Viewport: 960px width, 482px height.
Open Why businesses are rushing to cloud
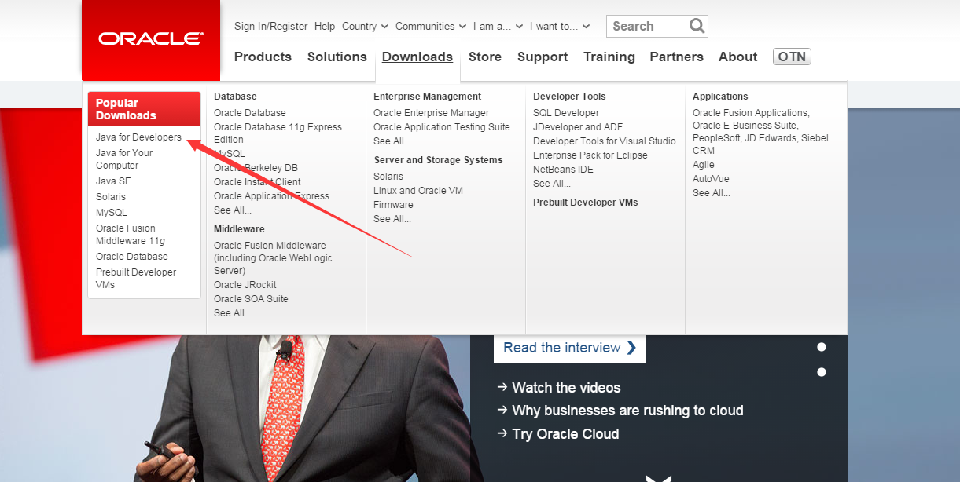coord(620,411)
